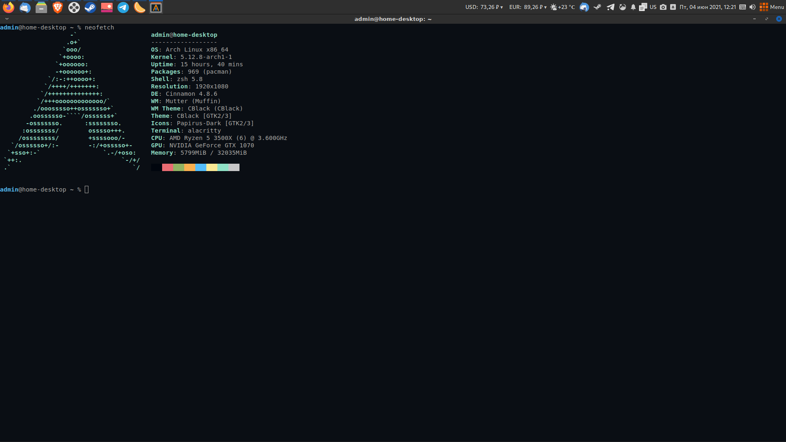Open notifications bell applet
The image size is (786, 442).
click(x=633, y=7)
